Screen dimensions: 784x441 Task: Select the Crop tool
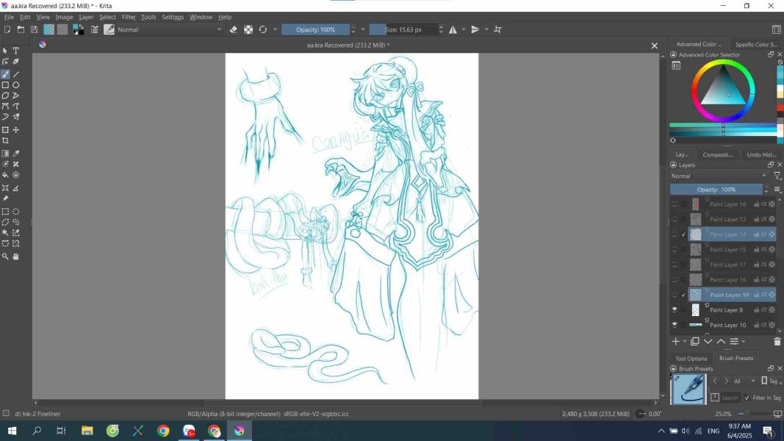click(x=5, y=141)
